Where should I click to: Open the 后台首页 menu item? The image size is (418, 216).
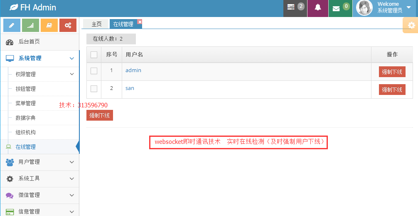point(40,42)
